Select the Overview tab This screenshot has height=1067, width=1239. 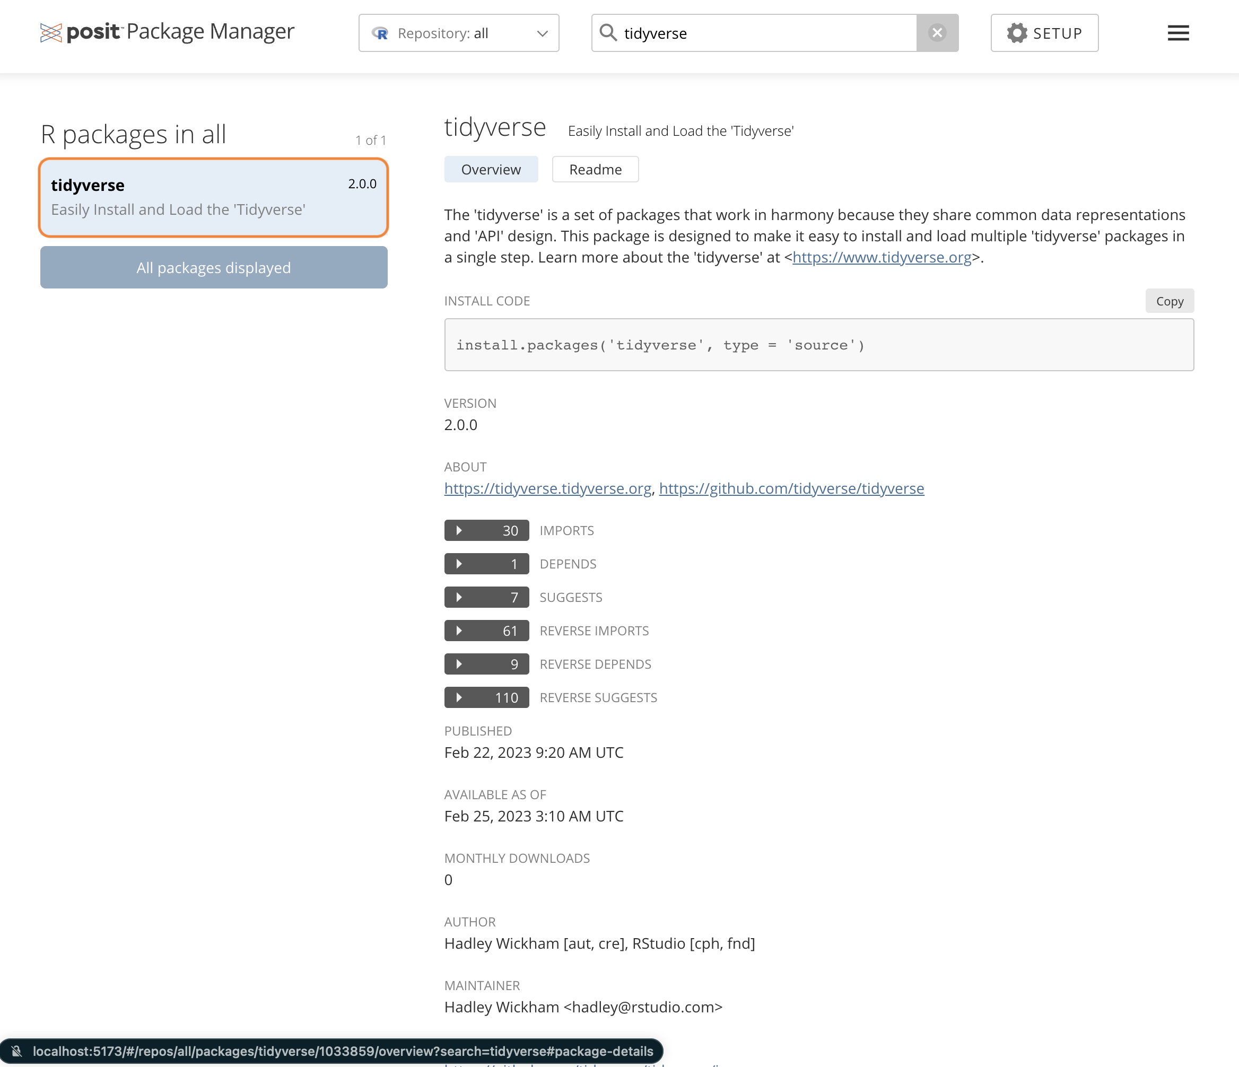[x=490, y=170]
